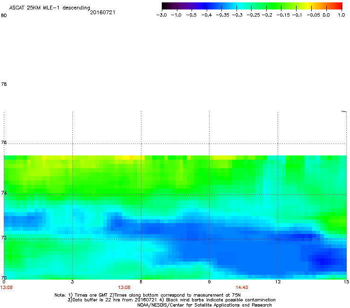Click the red 14:45 time label
The width and height of the screenshot is (350, 308).
coord(242,288)
